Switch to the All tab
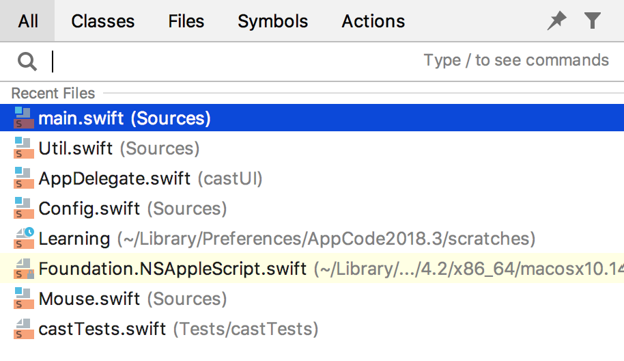 [x=27, y=21]
